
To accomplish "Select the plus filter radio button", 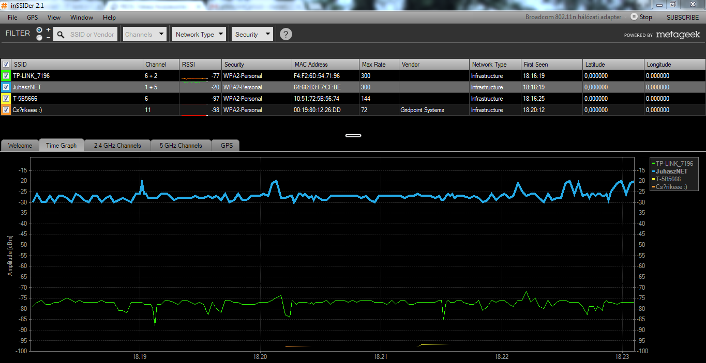I will tap(39, 30).
